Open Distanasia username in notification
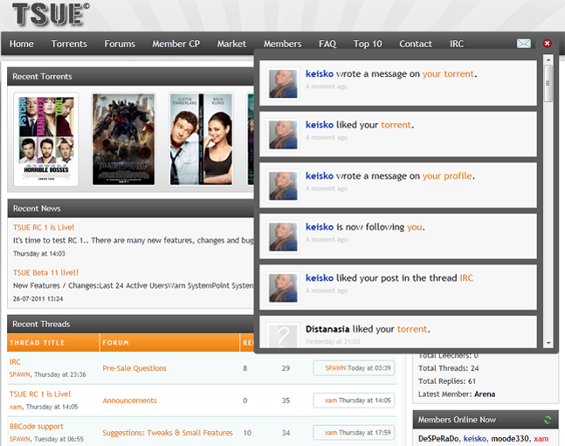The image size is (565, 446). [x=327, y=329]
